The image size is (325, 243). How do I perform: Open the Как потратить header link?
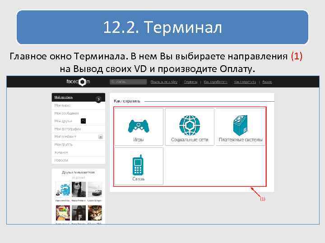tap(245, 82)
